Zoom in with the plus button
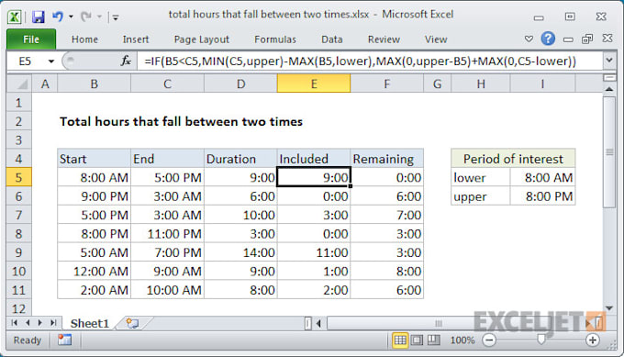Viewport: 624px width, 357px height. pos(593,340)
